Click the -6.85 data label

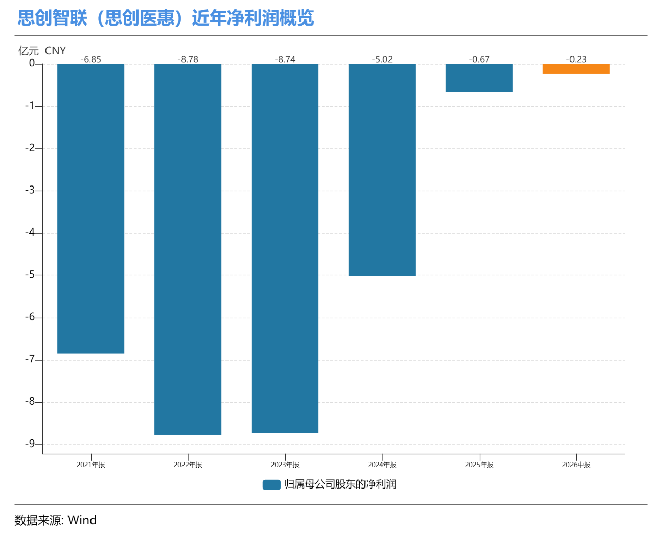click(90, 59)
